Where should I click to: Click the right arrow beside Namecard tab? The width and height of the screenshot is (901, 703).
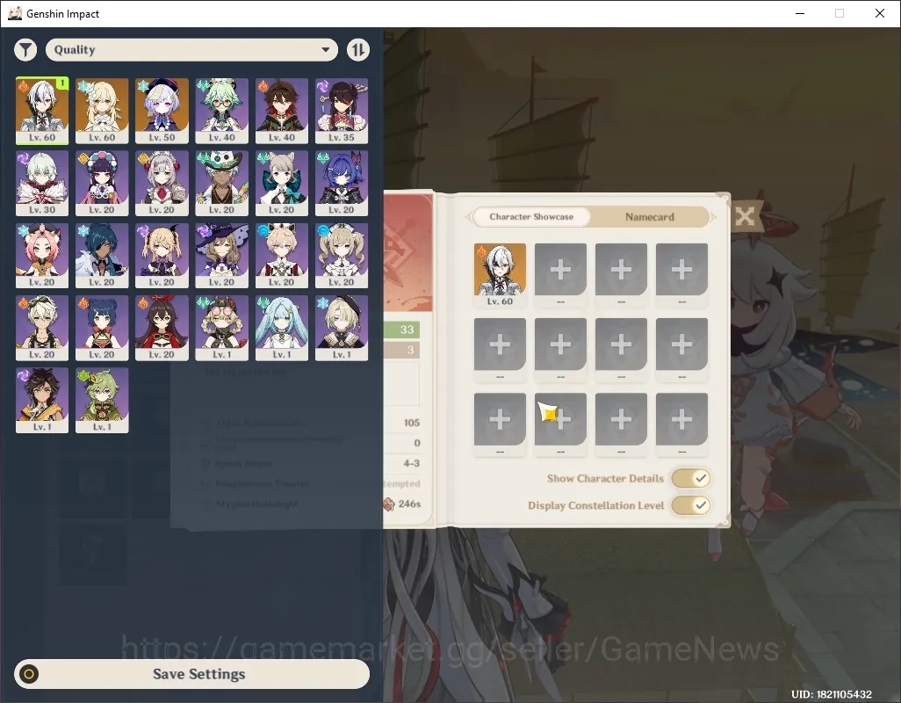[x=714, y=217]
